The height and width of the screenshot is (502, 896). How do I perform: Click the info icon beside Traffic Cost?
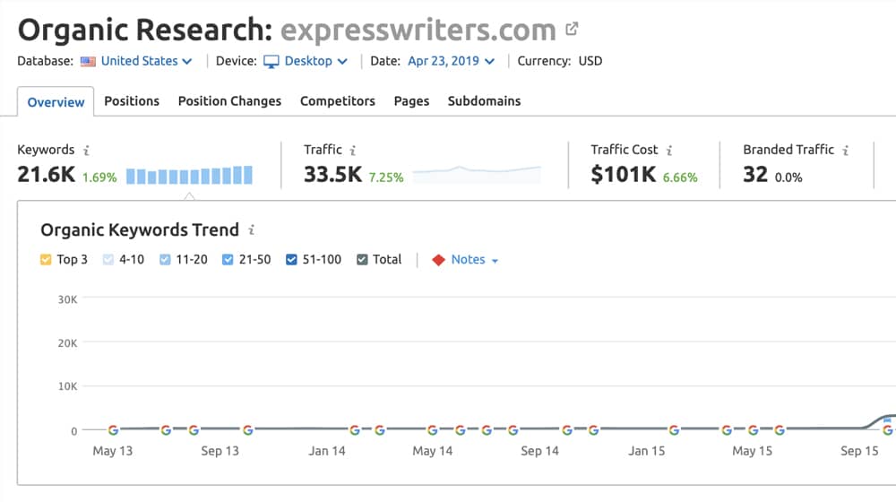[x=669, y=151]
